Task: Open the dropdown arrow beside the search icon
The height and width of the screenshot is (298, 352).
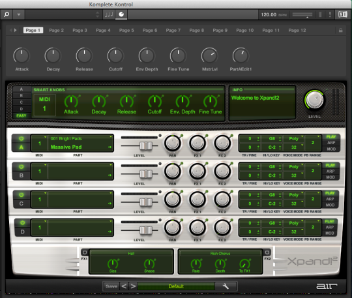Action: click(19, 14)
